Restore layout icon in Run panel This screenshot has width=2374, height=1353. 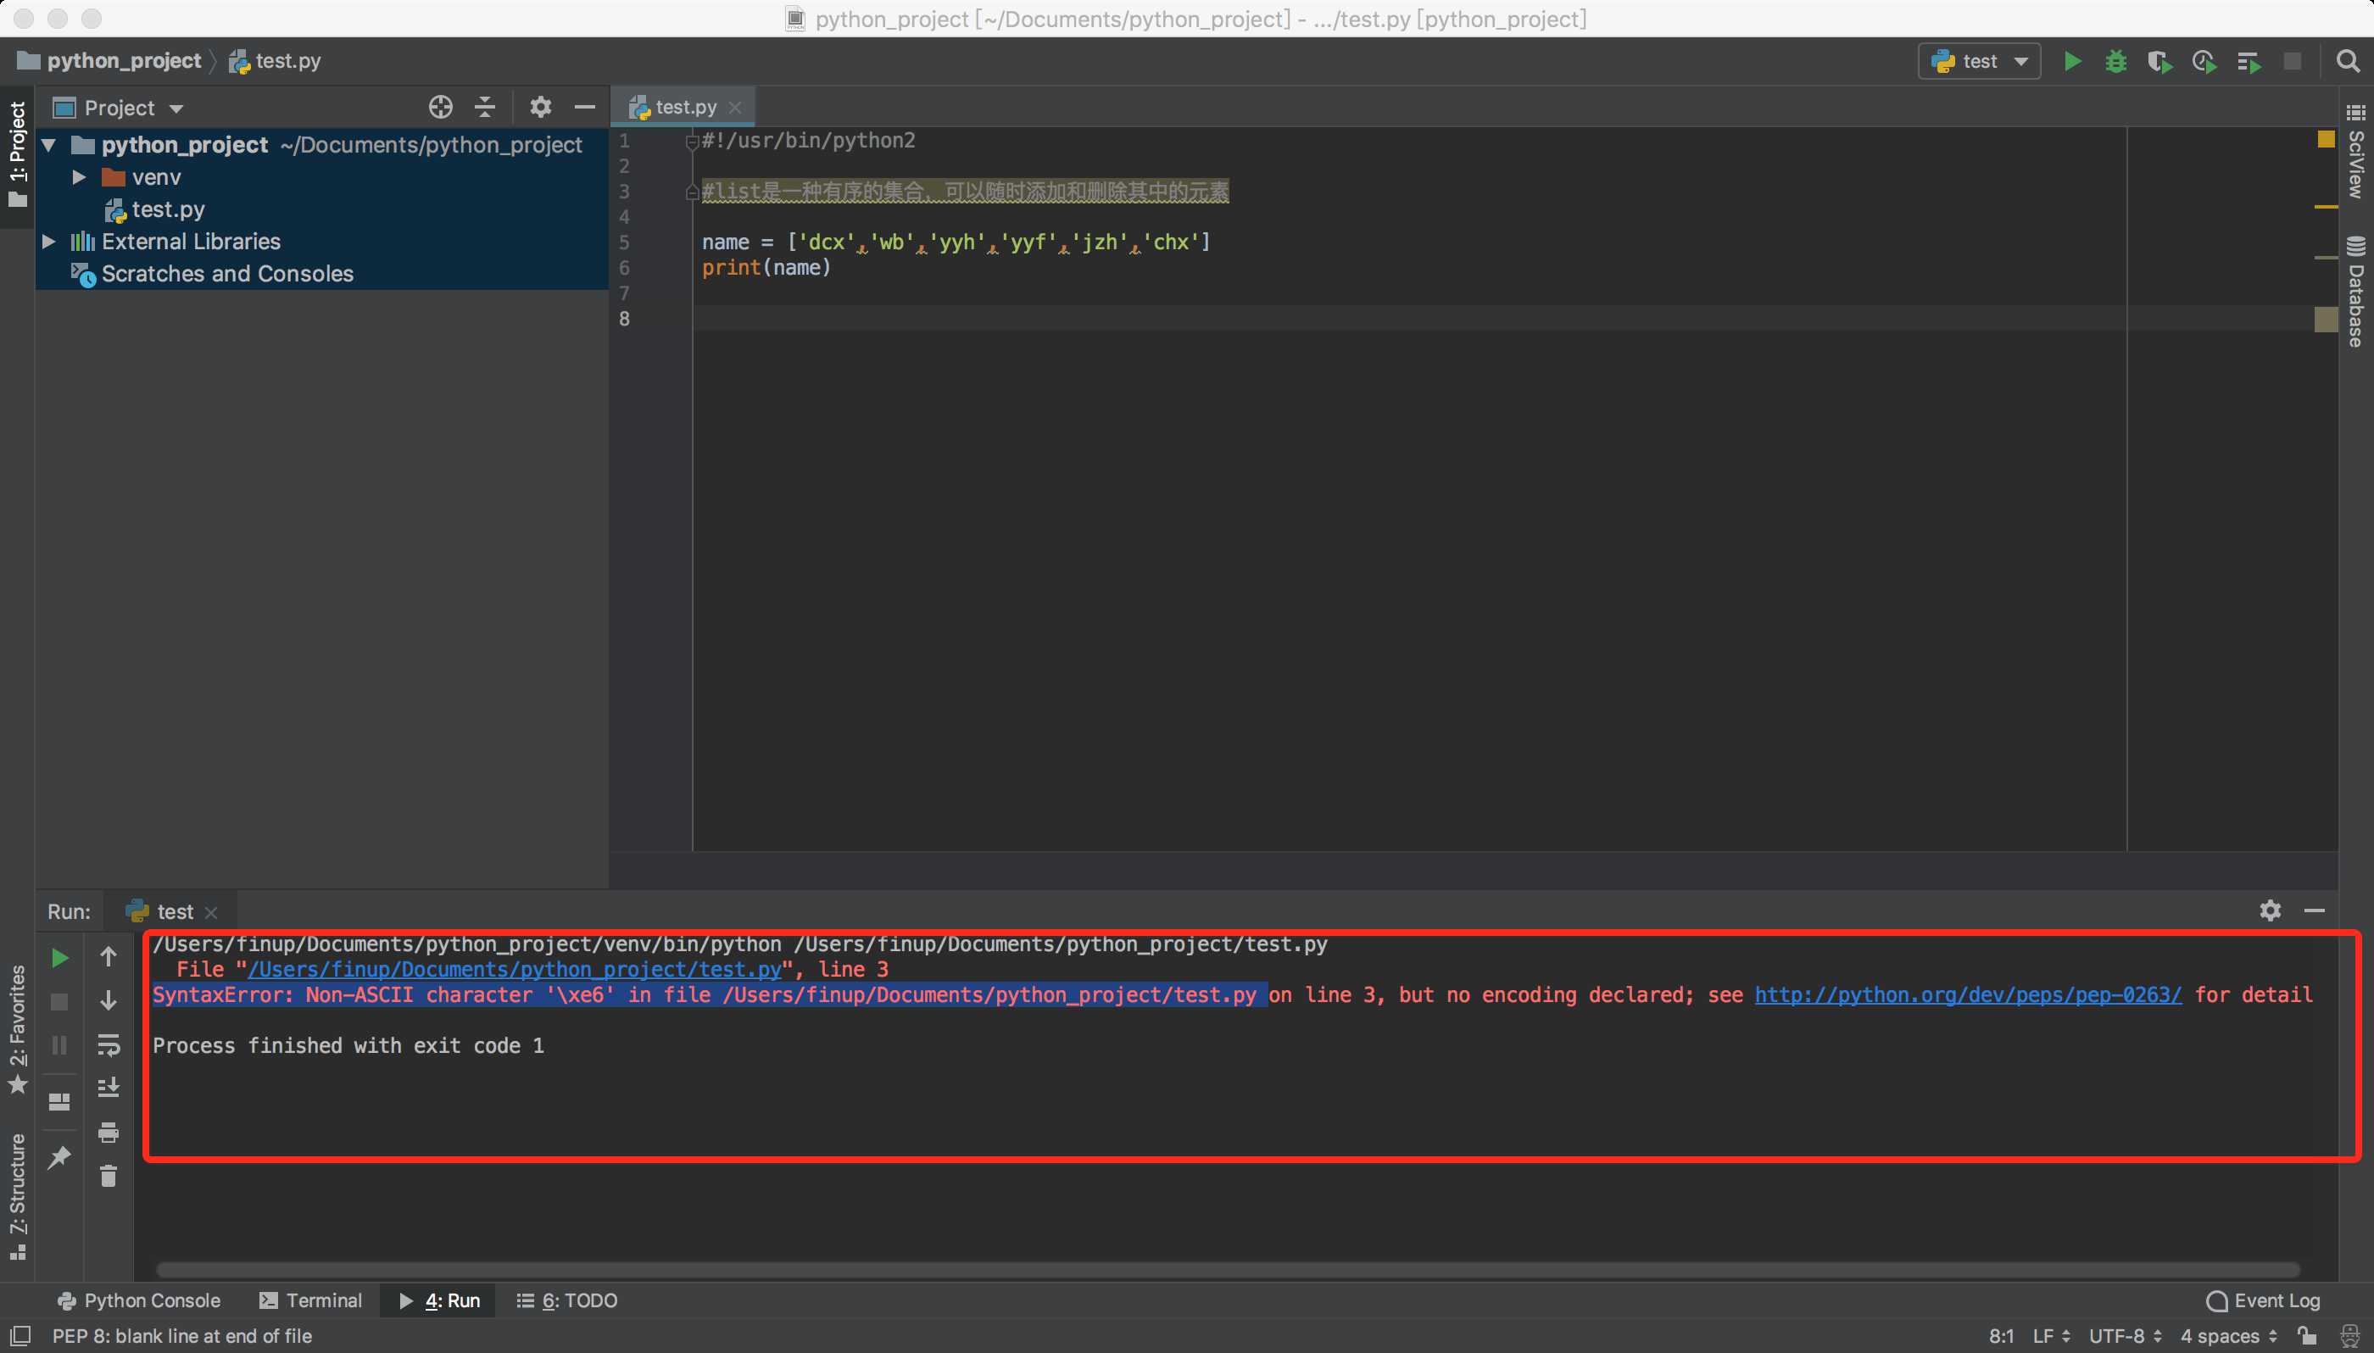(x=59, y=1101)
